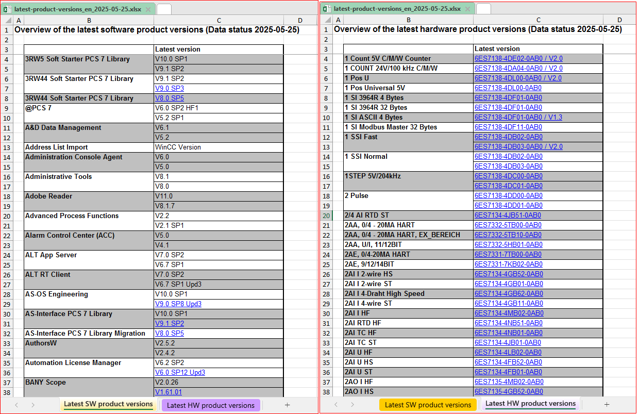639x414 pixels.
Task: Open V9.1 SP2 link under AS-Interface PCS 7 Library
Action: pos(170,323)
